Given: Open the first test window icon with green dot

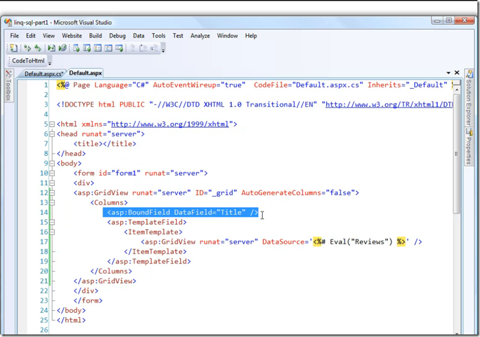Looking at the screenshot, I should (76, 48).
